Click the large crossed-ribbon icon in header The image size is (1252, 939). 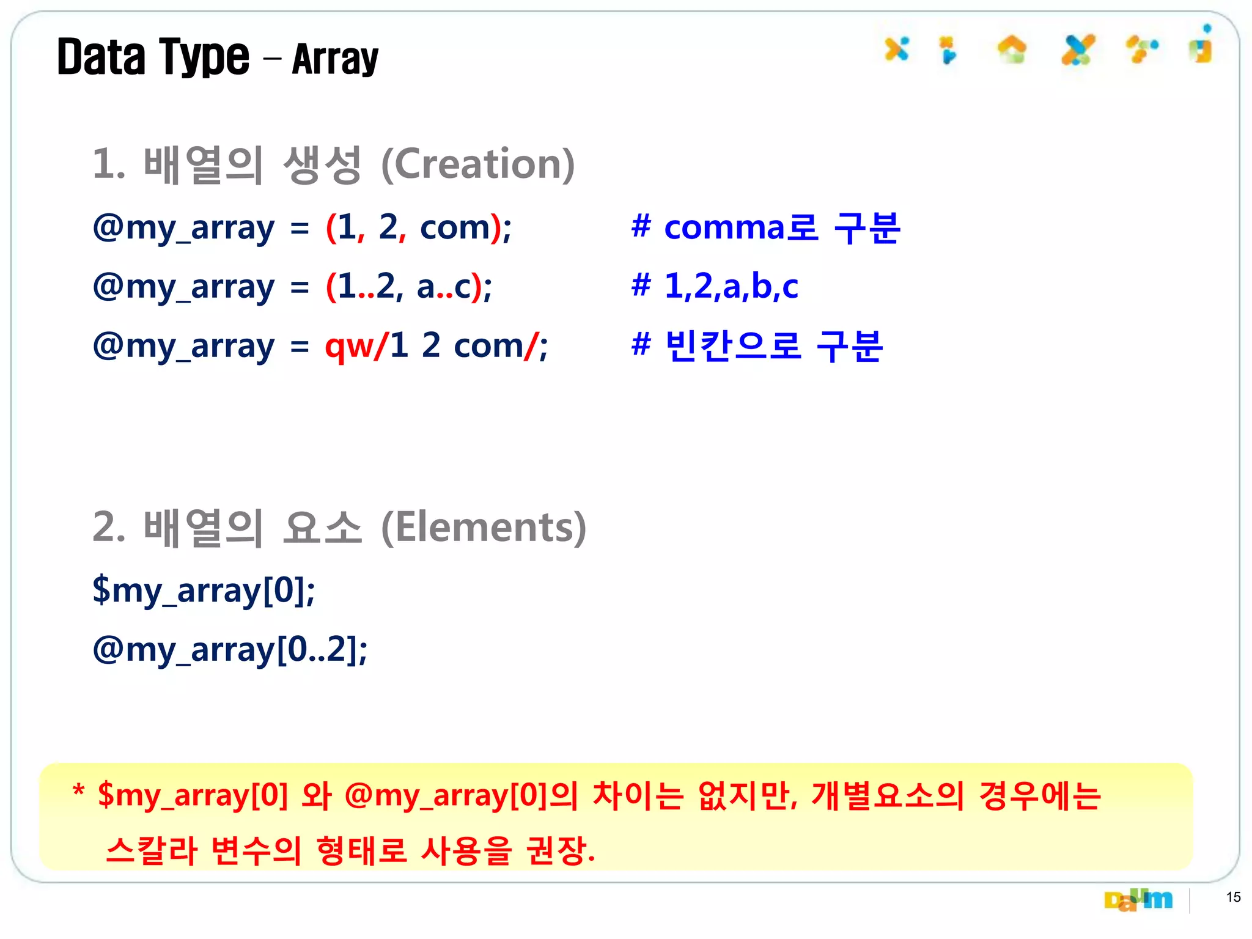click(1078, 50)
